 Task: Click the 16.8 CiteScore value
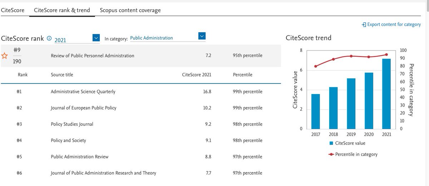tap(207, 92)
